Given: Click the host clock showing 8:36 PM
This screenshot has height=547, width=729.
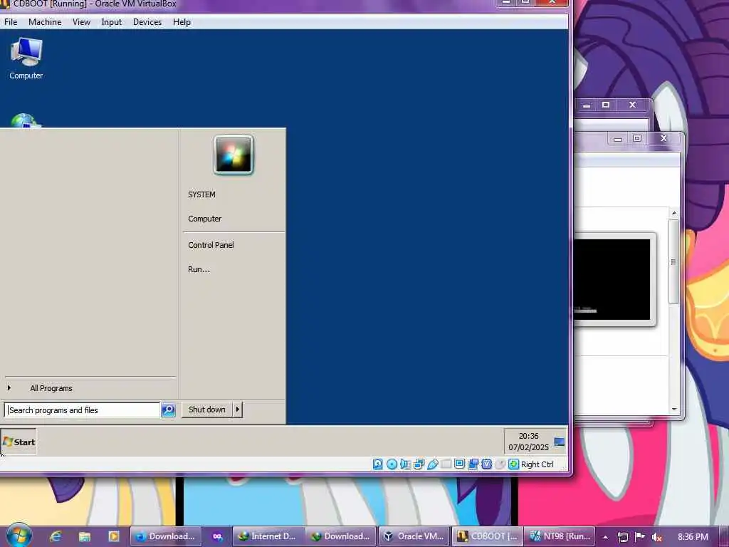Looking at the screenshot, I should (693, 537).
